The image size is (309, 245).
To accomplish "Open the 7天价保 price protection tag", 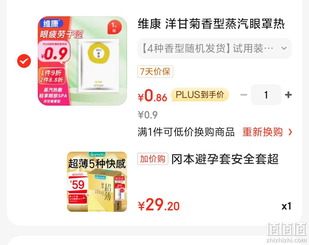I will (155, 72).
